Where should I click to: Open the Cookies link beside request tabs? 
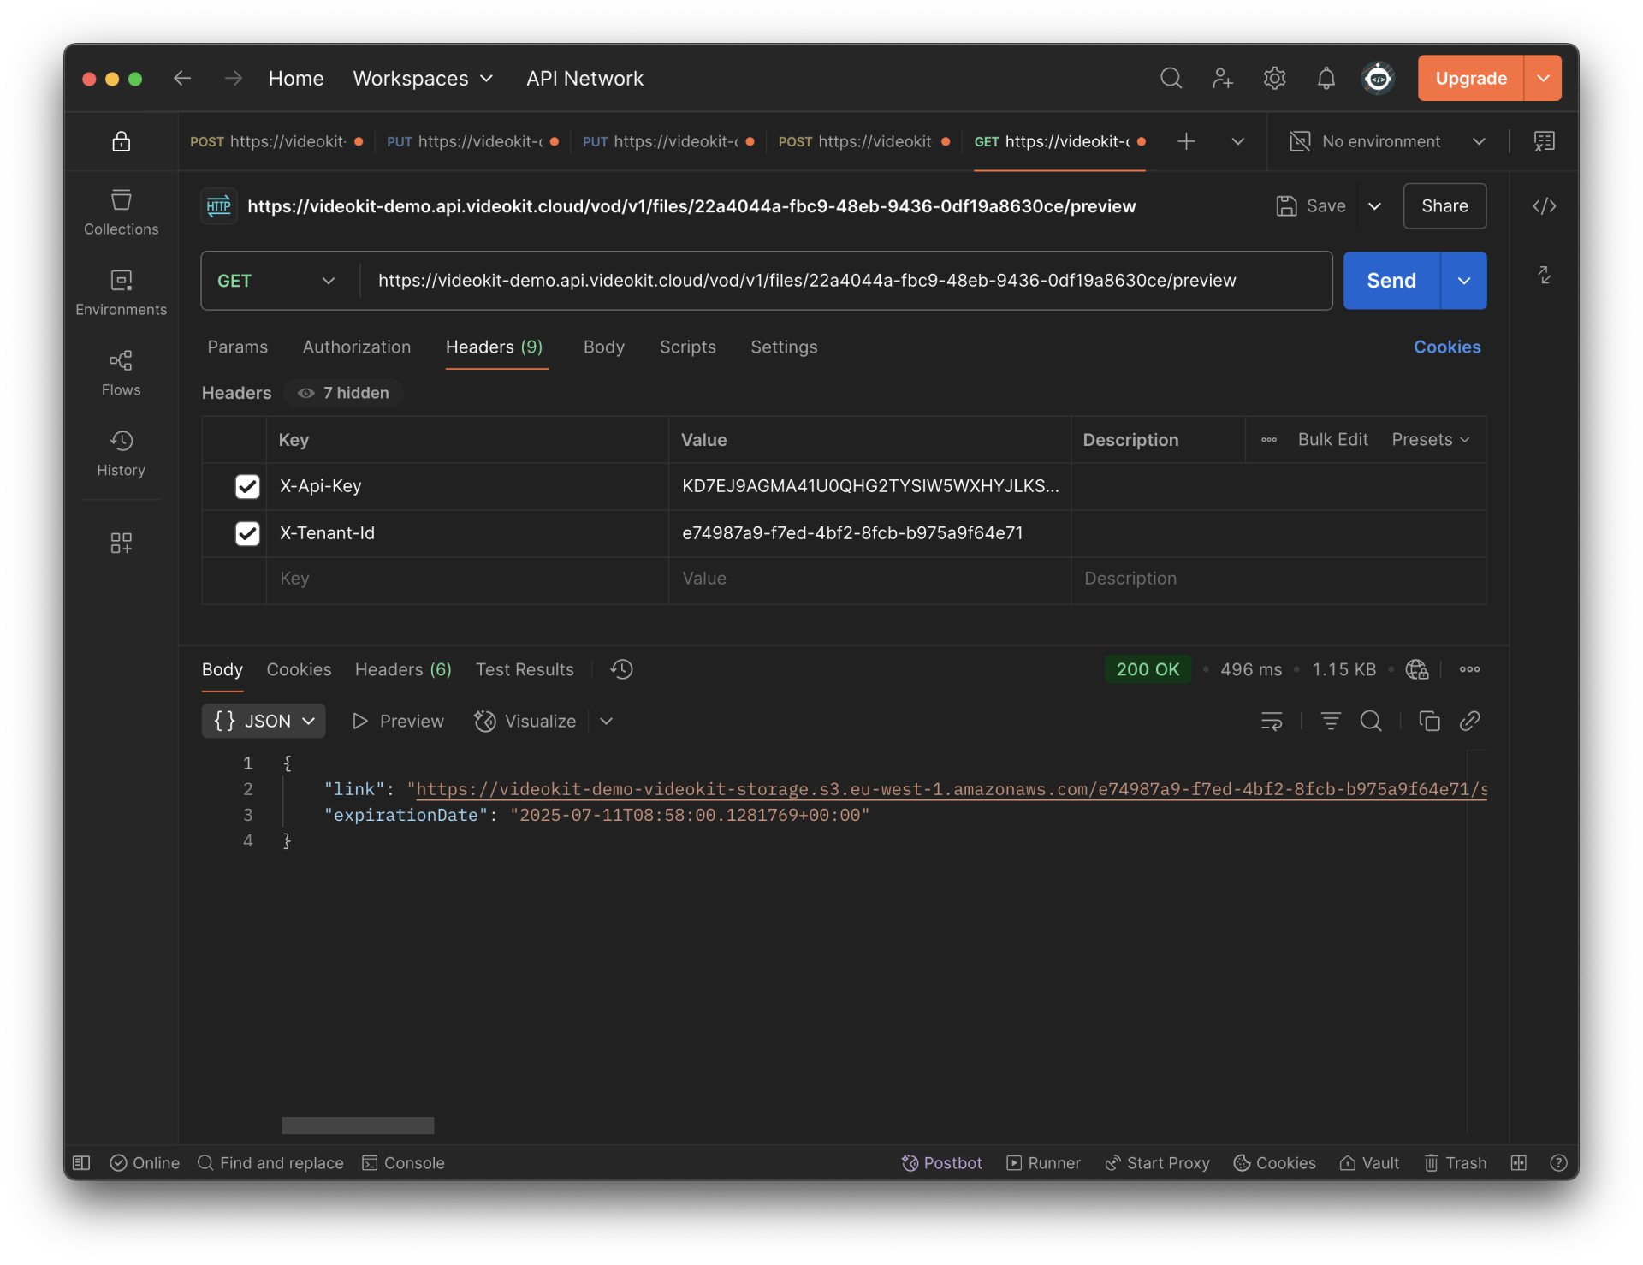(x=1446, y=347)
